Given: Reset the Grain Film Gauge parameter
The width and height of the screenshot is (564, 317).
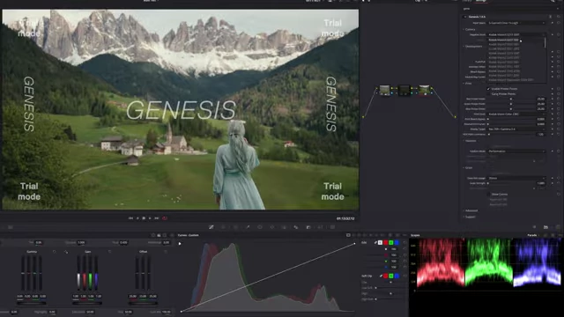Looking at the screenshot, I should tap(558, 178).
